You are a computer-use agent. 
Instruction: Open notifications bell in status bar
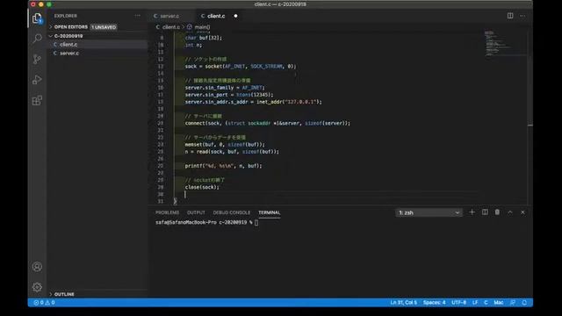524,303
